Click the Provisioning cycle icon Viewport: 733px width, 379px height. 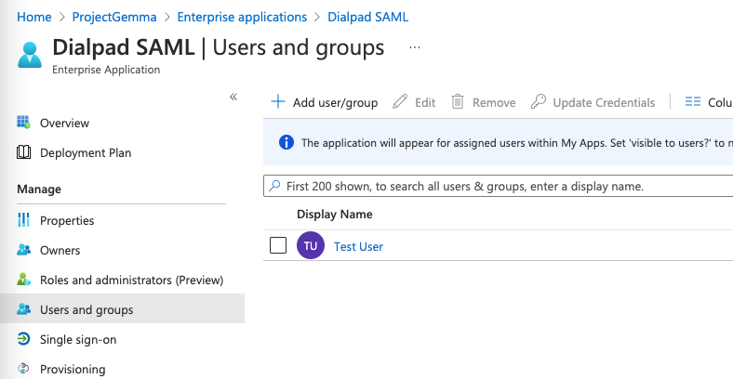[23, 368]
